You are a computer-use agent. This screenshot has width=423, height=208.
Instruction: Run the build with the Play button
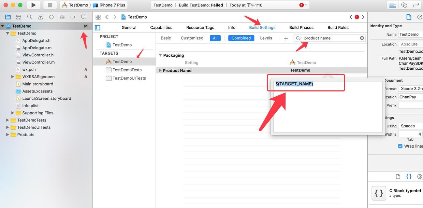(33, 5)
